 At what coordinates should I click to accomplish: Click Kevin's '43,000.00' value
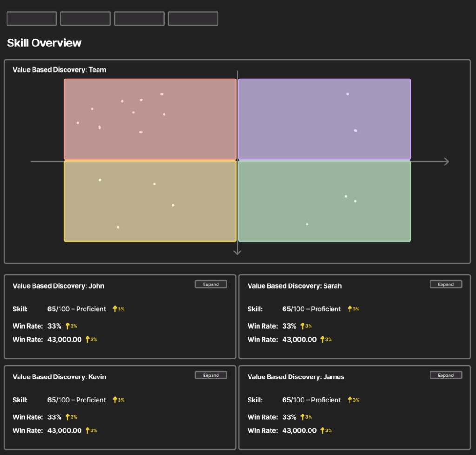coord(64,430)
